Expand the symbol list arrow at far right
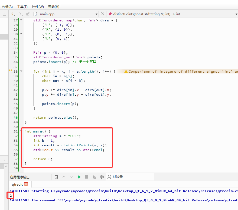This screenshot has width=238, height=210. click(x=236, y=14)
